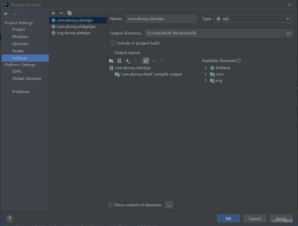The height and width of the screenshot is (226, 298).
Task: Open Global Libraries settings
Action: tap(26, 79)
